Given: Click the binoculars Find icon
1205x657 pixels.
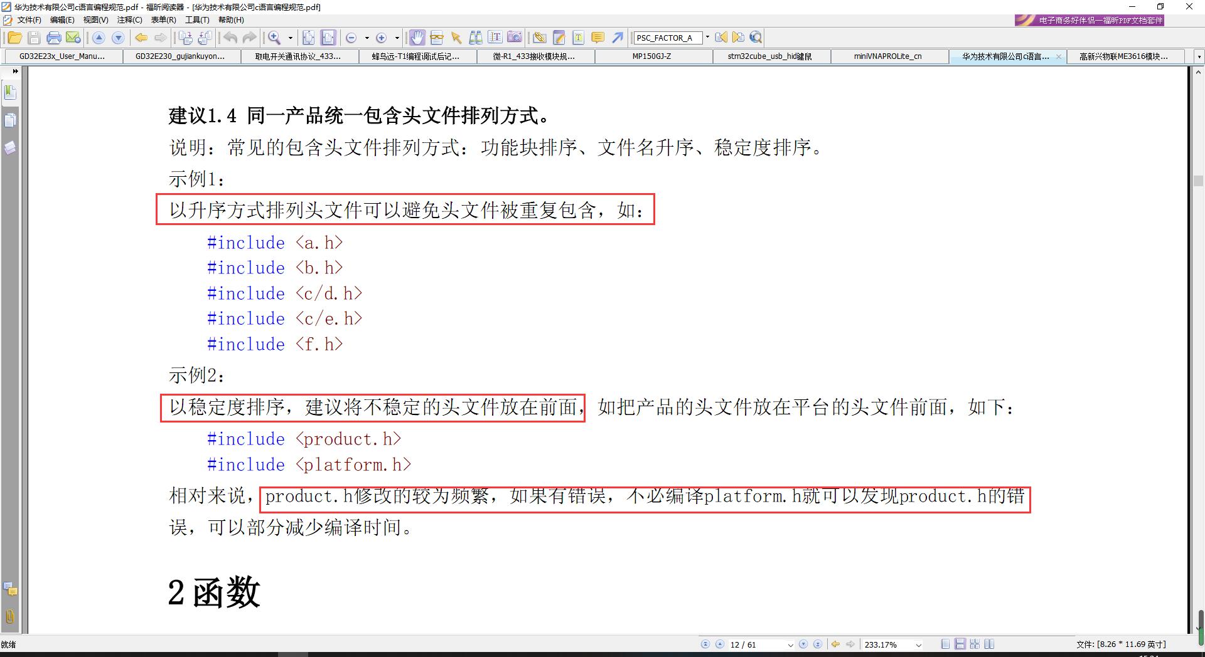Looking at the screenshot, I should click(476, 38).
